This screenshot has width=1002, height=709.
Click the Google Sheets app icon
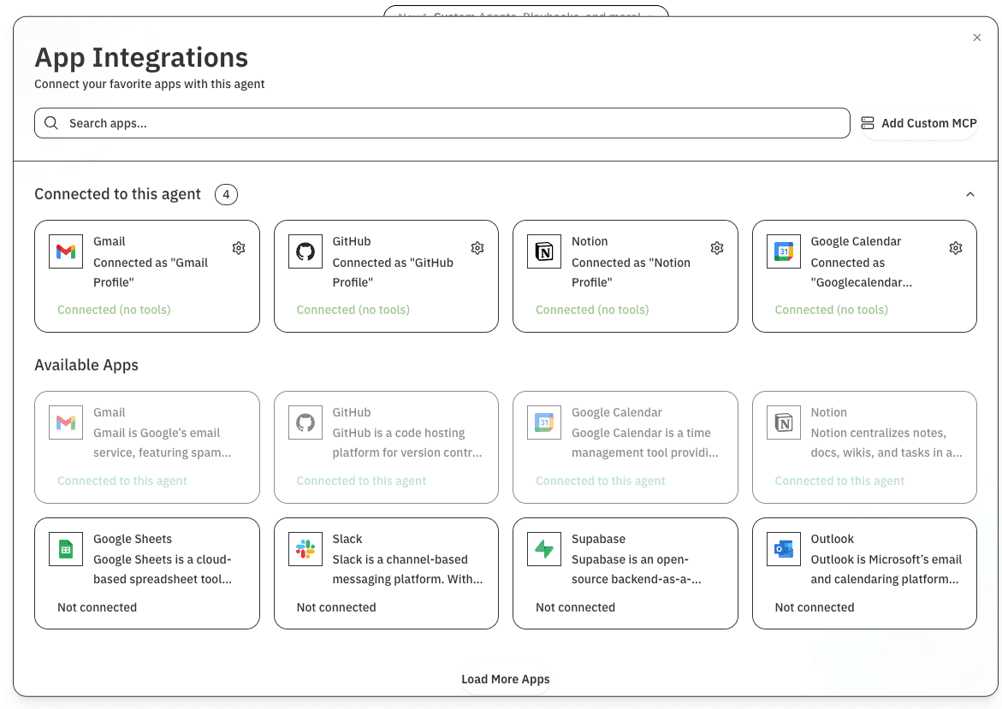66,549
